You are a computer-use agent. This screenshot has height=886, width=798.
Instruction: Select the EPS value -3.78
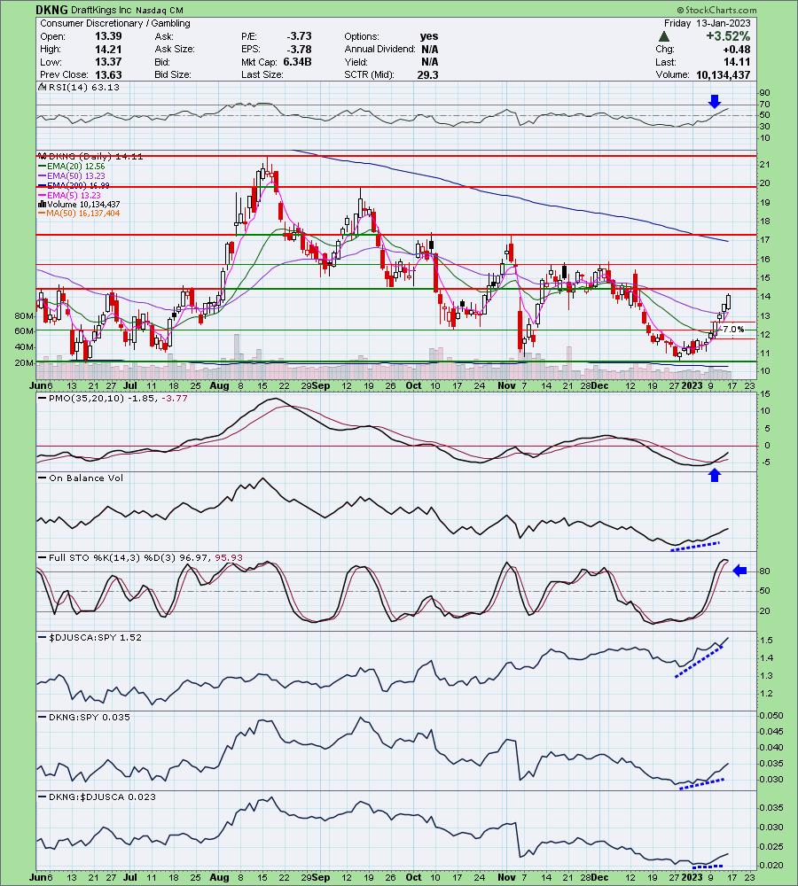coord(299,49)
